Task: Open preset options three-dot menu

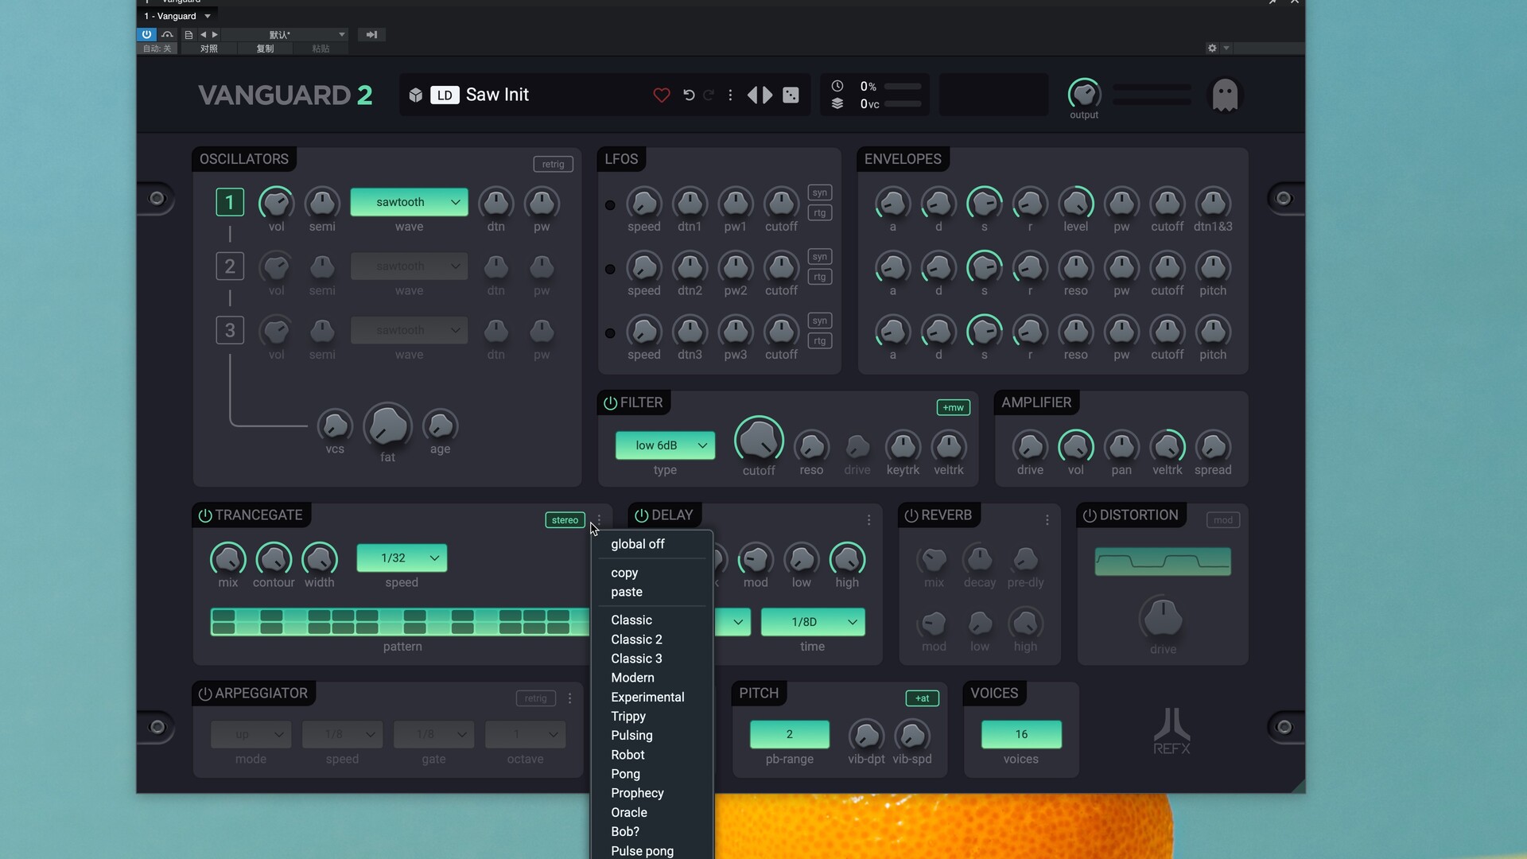Action: [x=730, y=95]
